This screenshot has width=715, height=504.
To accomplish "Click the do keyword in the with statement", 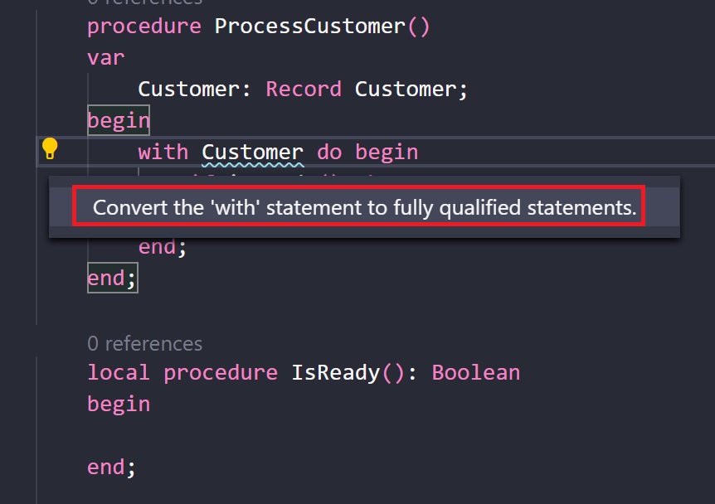I will 329,152.
